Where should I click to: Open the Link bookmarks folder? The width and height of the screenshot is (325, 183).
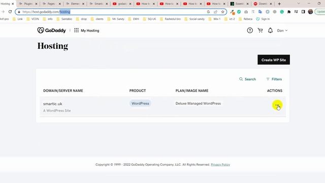pos(18,19)
